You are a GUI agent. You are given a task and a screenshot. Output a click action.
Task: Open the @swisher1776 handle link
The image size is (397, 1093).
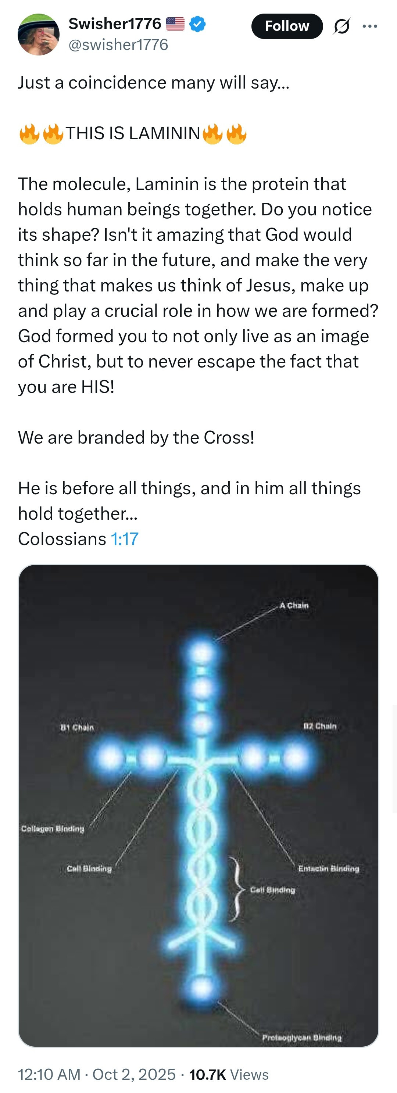pyautogui.click(x=118, y=44)
